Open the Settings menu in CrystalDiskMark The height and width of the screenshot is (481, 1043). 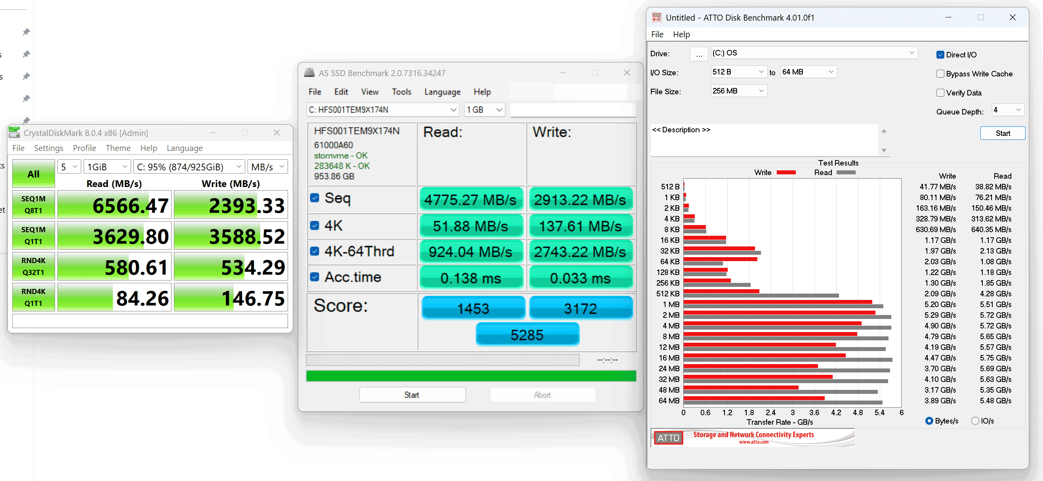49,148
